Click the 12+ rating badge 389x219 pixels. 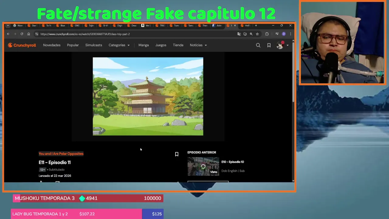42,170
